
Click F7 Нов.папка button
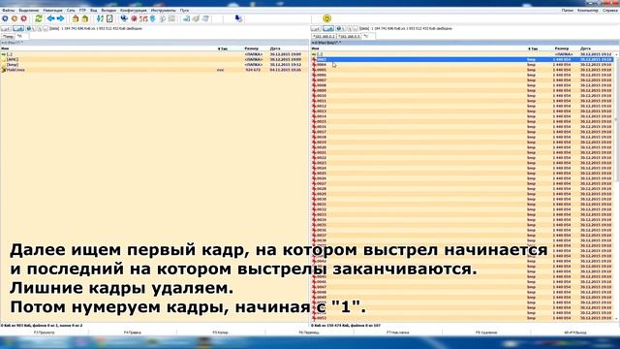point(397,333)
